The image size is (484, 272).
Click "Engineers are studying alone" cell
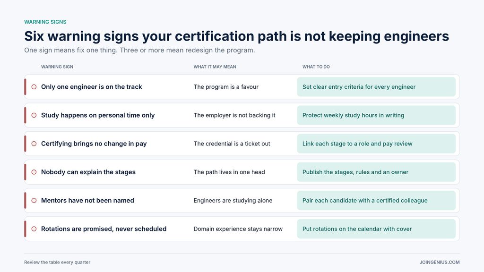(x=233, y=200)
